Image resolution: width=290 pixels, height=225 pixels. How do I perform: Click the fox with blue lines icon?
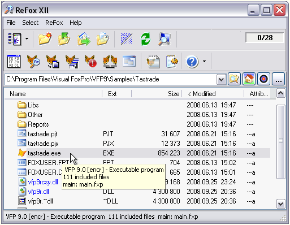(x=72, y=62)
